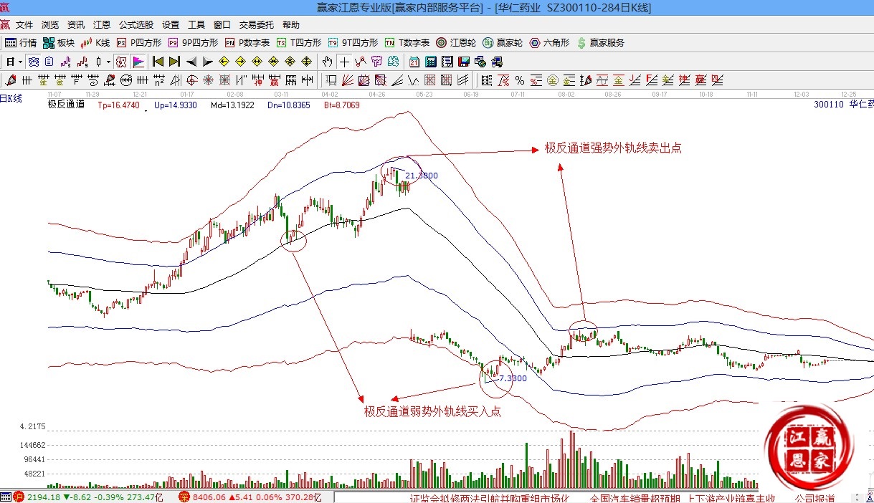Select the hand pan tool
The width and height of the screenshot is (874, 503).
pyautogui.click(x=328, y=62)
